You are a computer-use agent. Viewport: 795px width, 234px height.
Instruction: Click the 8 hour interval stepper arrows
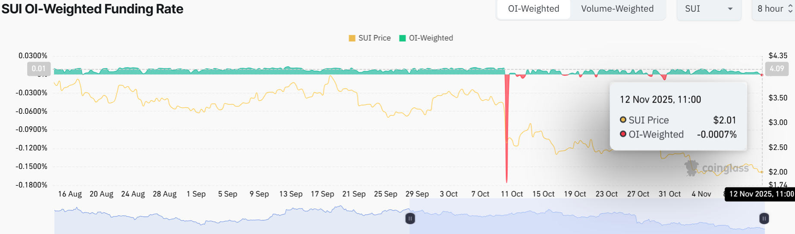[x=790, y=9]
